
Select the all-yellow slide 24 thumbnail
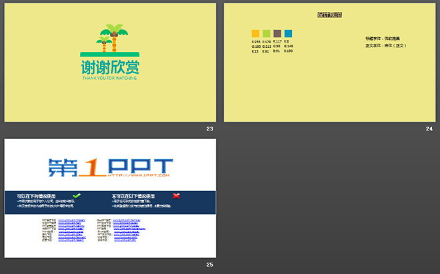click(x=330, y=63)
